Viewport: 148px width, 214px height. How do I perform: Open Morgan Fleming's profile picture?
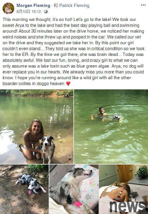point(8,8)
